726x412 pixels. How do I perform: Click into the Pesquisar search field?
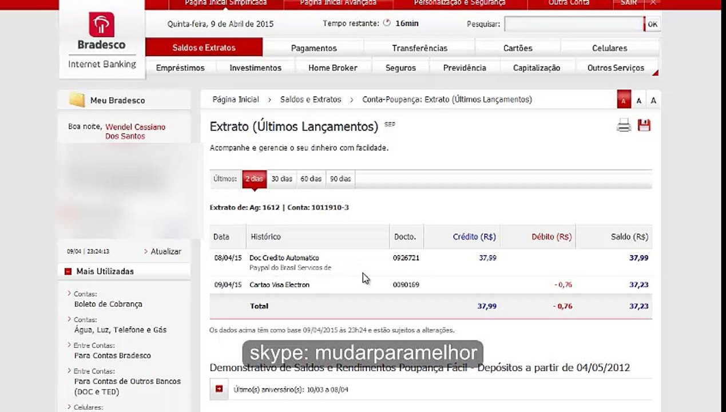574,24
